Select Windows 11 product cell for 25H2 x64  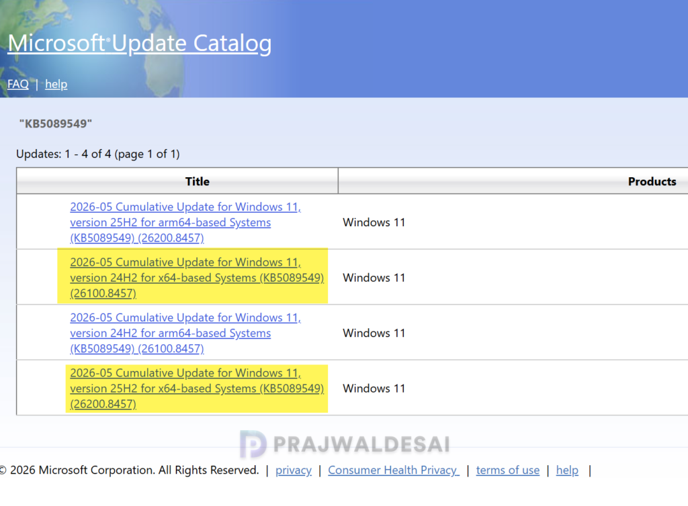(374, 389)
